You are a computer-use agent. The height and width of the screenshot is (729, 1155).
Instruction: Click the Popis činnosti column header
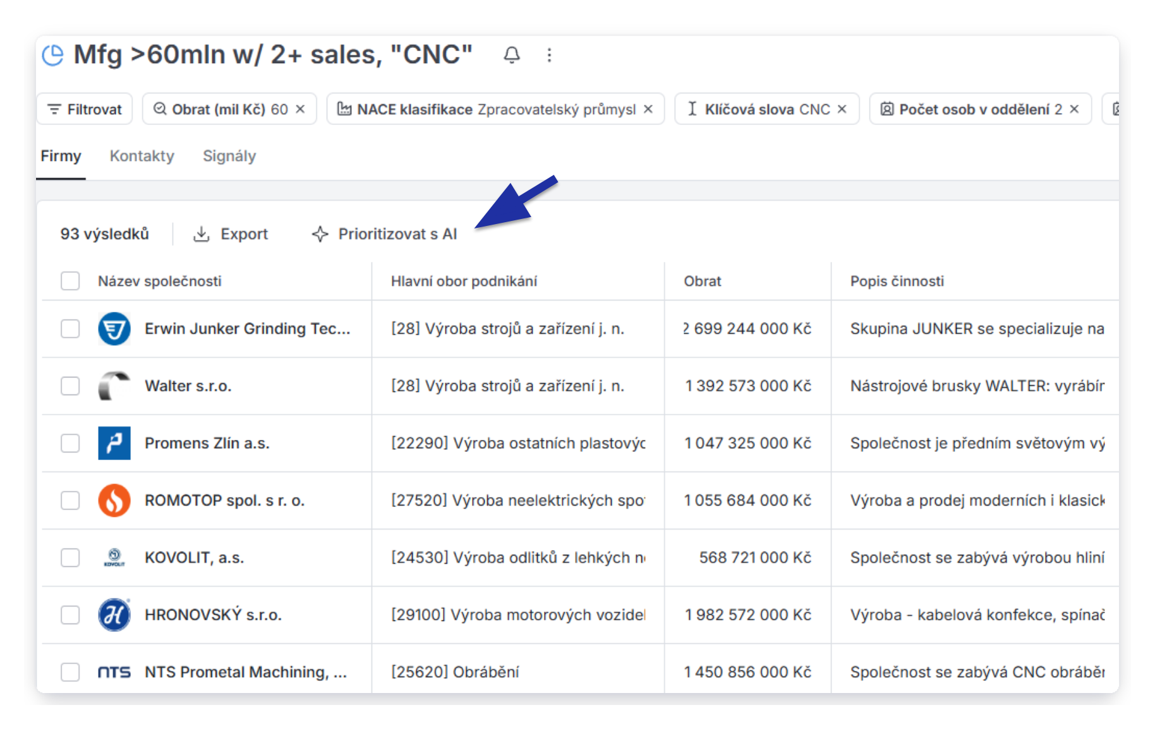(897, 281)
